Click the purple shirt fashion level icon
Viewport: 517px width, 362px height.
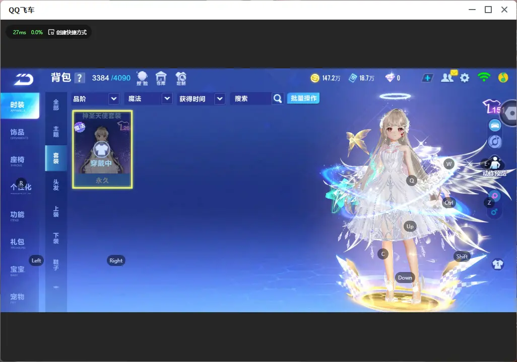pyautogui.click(x=492, y=107)
